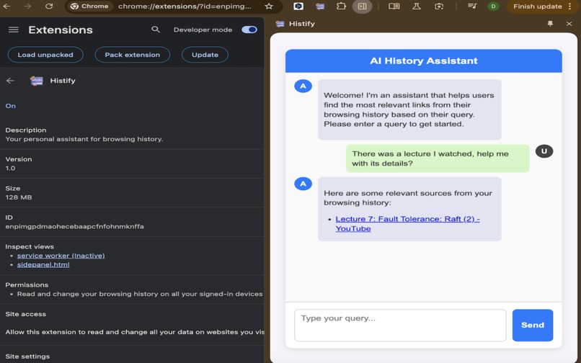Click Pack extension button

pos(133,55)
